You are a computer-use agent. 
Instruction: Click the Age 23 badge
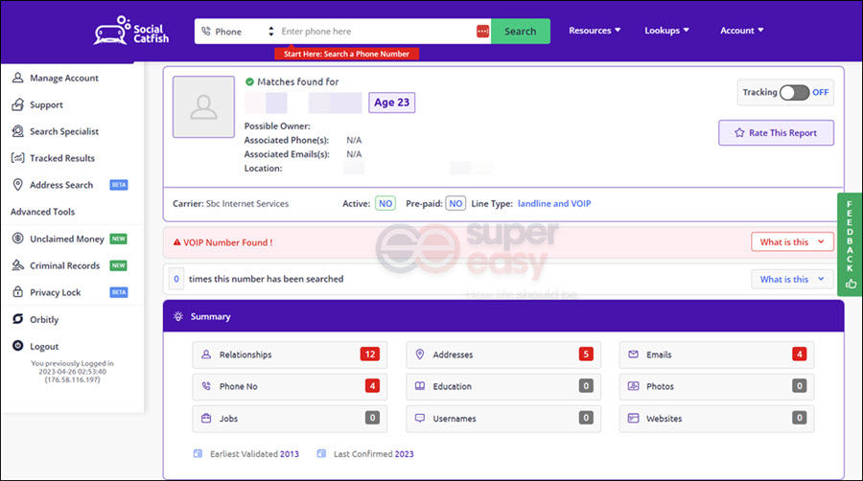pyautogui.click(x=392, y=103)
